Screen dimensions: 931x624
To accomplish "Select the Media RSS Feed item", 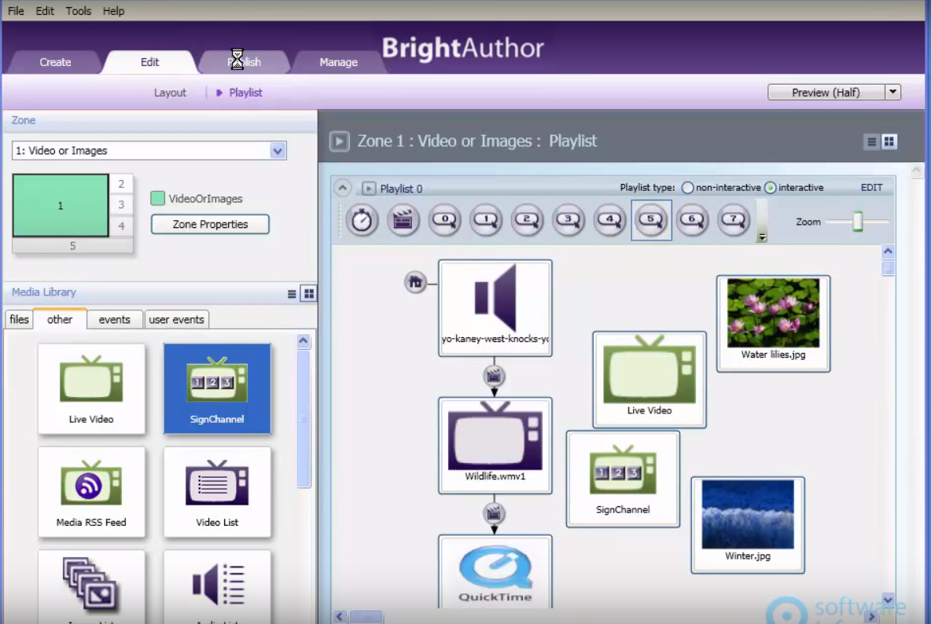I will click(91, 492).
